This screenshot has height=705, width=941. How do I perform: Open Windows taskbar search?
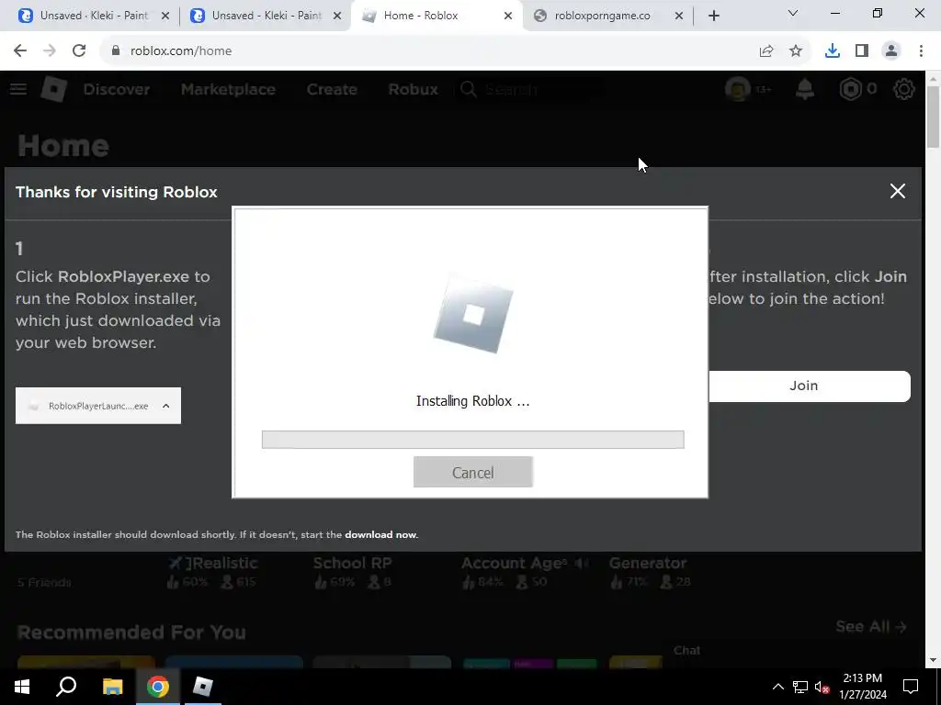[66, 687]
